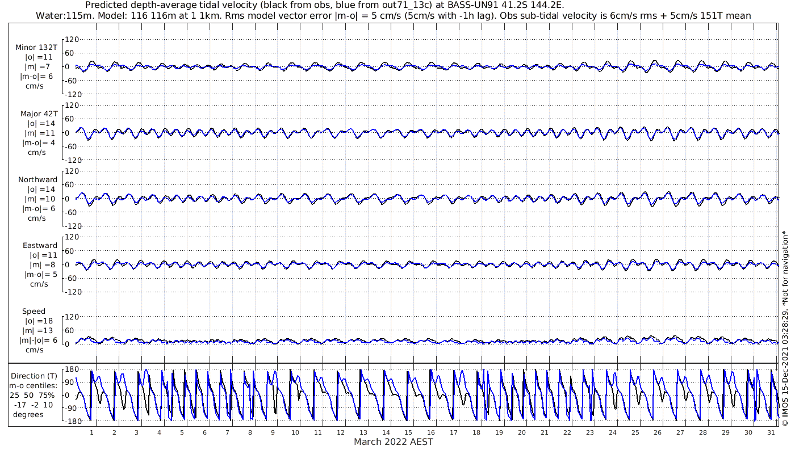
Task: Click the "Northward" panel label
Action: click(37, 179)
